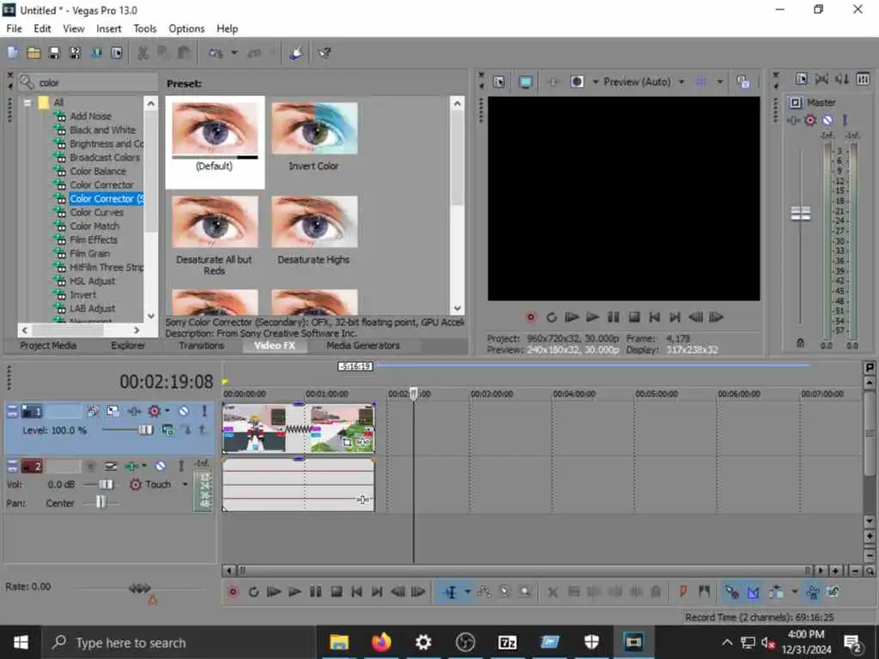Switch to the Project Media tab

coord(48,346)
